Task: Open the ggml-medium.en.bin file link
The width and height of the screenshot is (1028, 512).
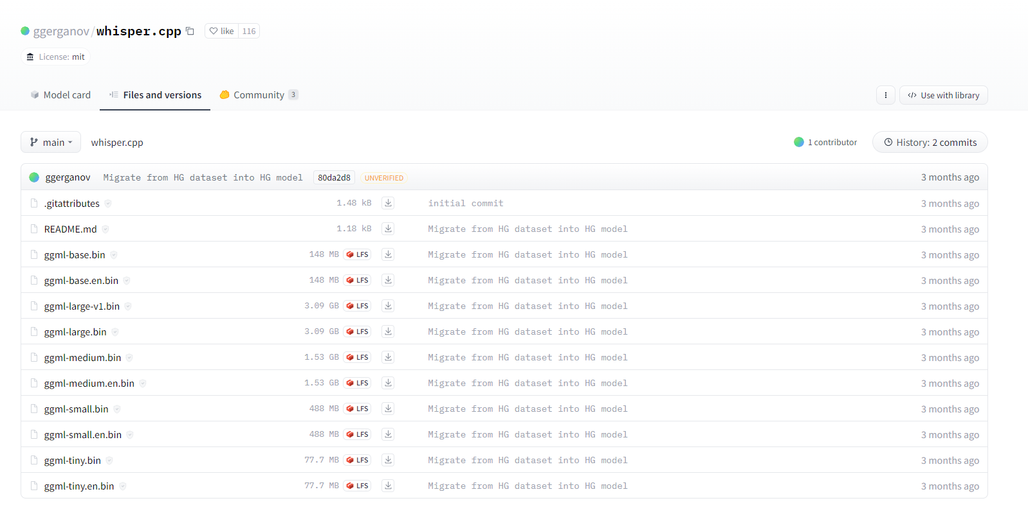Action: click(x=89, y=384)
